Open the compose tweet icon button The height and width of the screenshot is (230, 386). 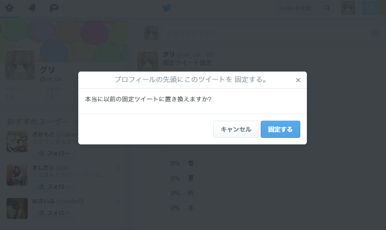[371, 8]
